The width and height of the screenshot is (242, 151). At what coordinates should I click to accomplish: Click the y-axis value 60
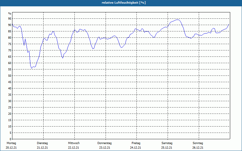pyautogui.click(x=10, y=63)
